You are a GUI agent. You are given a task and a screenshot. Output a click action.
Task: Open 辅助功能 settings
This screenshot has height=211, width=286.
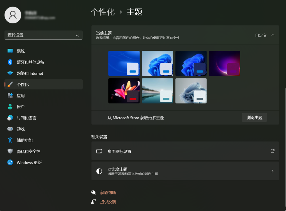click(43, 140)
